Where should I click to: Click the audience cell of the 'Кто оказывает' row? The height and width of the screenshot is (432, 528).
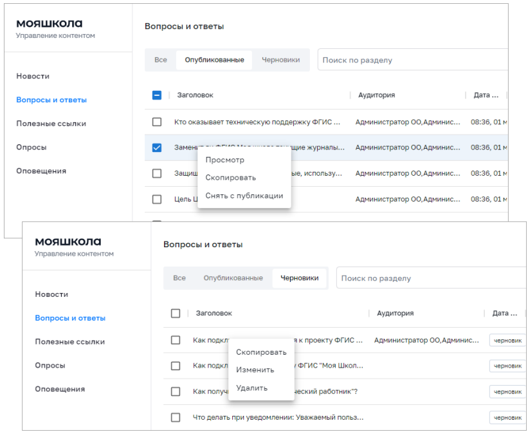pos(408,122)
